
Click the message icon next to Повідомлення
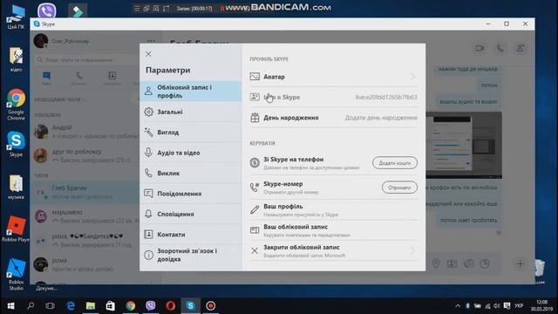(x=149, y=194)
